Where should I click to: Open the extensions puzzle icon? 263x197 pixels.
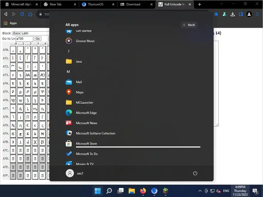coord(216,14)
